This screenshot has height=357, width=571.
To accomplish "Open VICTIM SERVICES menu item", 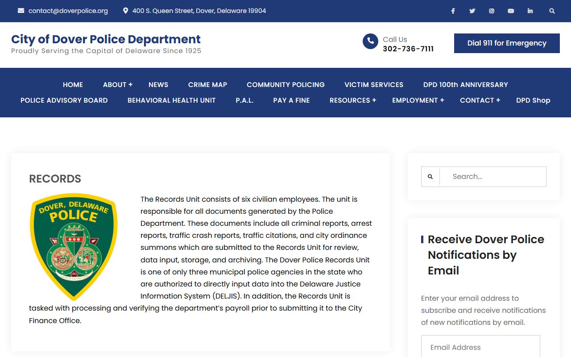I will 374,85.
